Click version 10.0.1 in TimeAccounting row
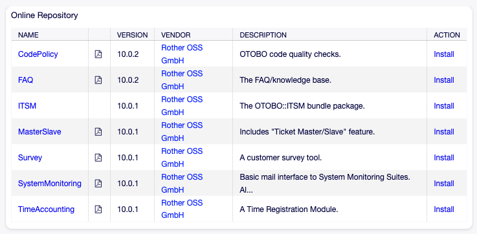 (x=128, y=209)
